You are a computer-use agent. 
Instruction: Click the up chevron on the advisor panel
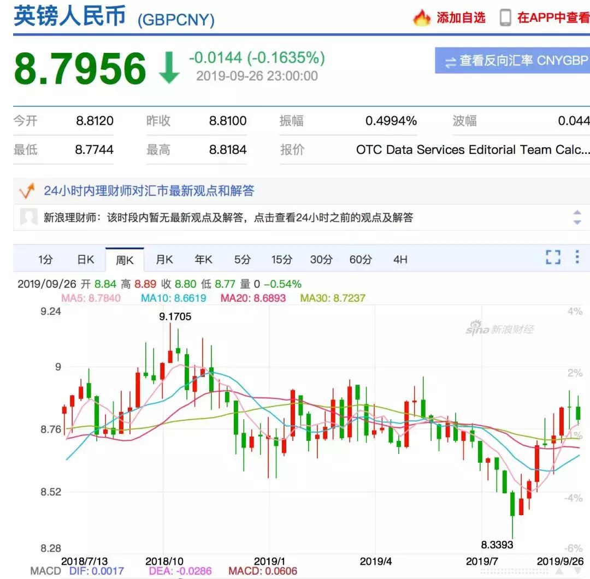[577, 212]
